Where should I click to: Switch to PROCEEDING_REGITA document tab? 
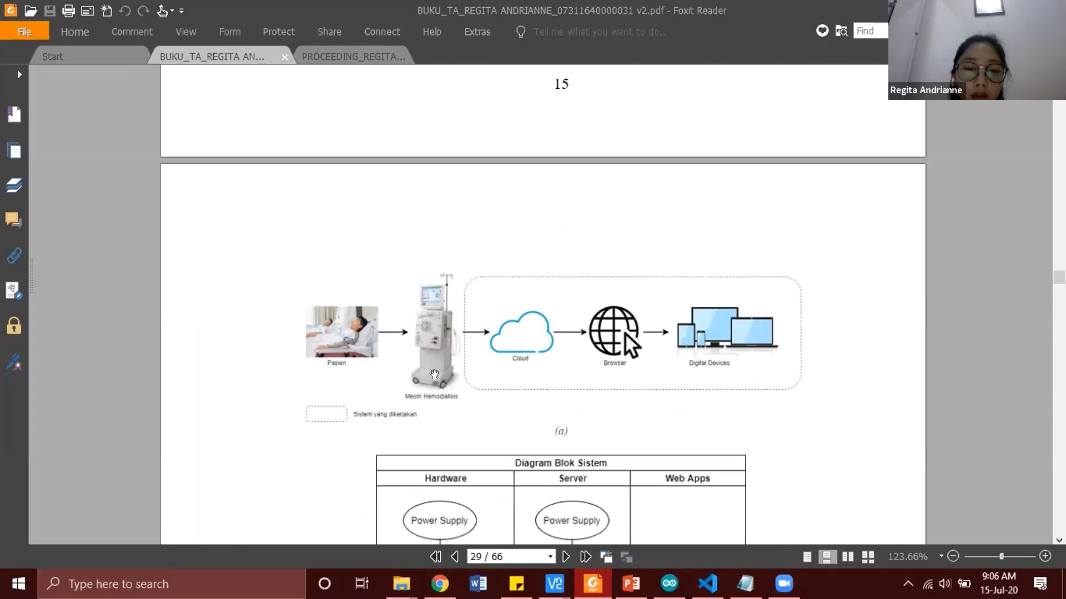(x=353, y=57)
